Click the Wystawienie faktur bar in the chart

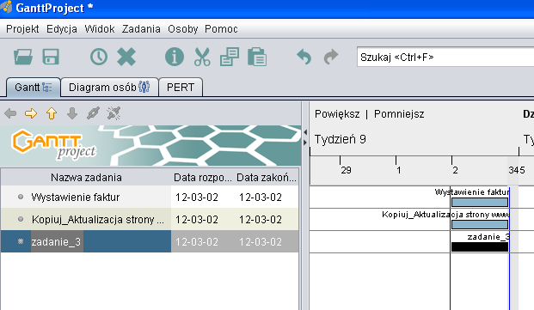click(480, 203)
